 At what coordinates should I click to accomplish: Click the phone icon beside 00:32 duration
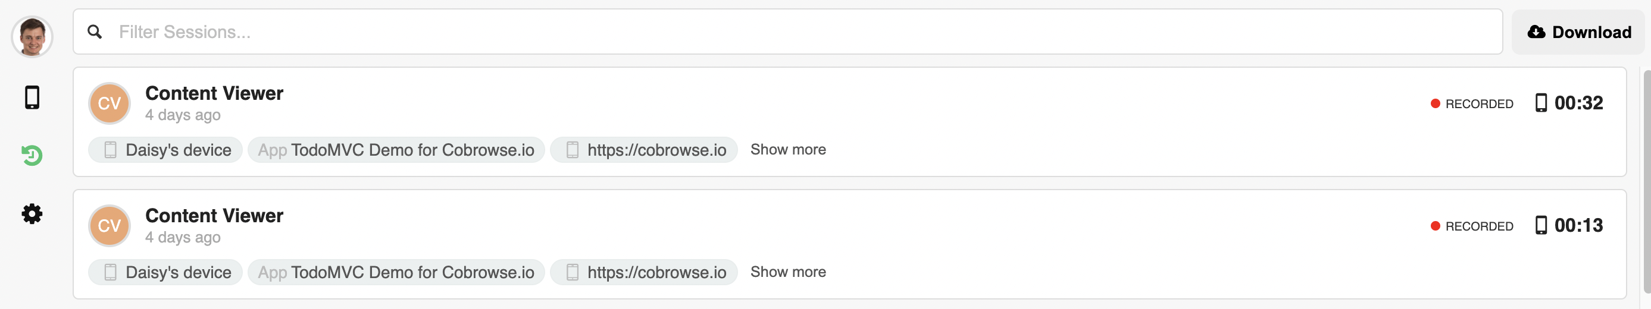[1541, 103]
